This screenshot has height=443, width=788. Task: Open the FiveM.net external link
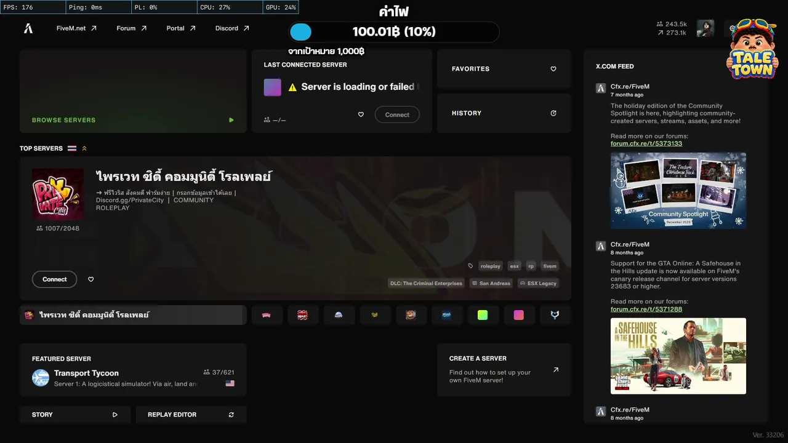76,28
